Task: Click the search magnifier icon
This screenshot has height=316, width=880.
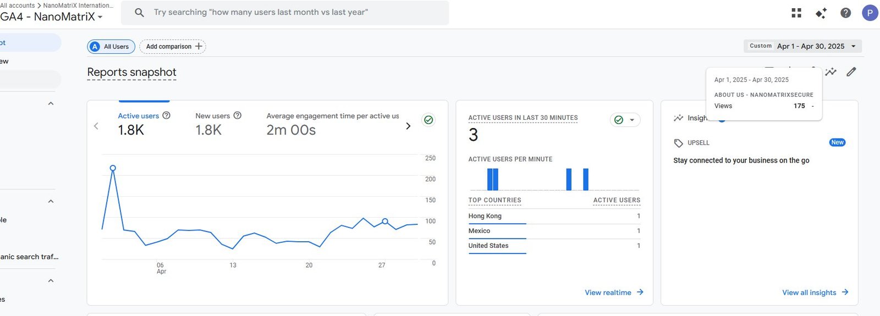Action: [139, 12]
